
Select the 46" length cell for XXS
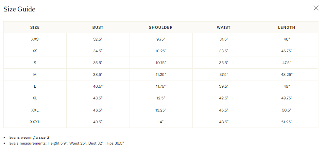tap(287, 39)
